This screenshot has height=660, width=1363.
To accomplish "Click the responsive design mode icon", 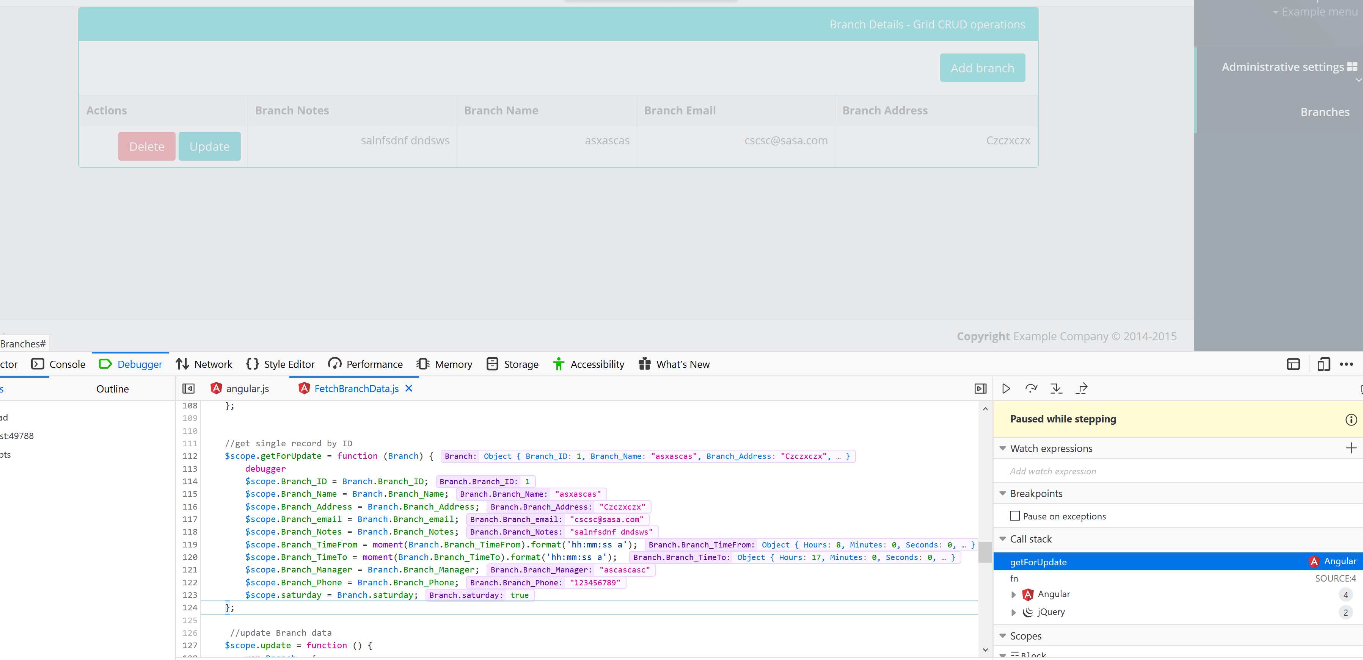I will (x=1323, y=364).
